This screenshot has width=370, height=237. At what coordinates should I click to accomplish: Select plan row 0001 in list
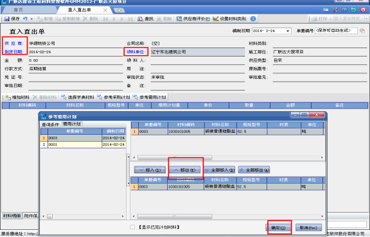83,145
